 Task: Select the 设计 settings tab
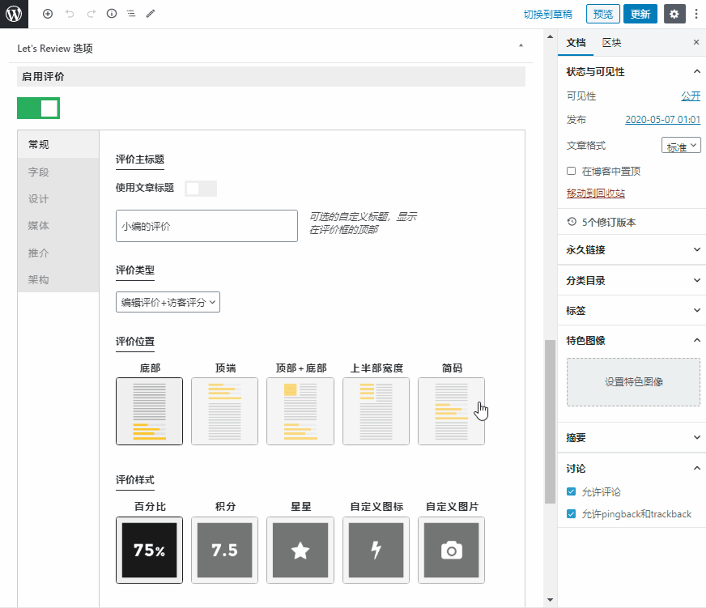click(58, 198)
